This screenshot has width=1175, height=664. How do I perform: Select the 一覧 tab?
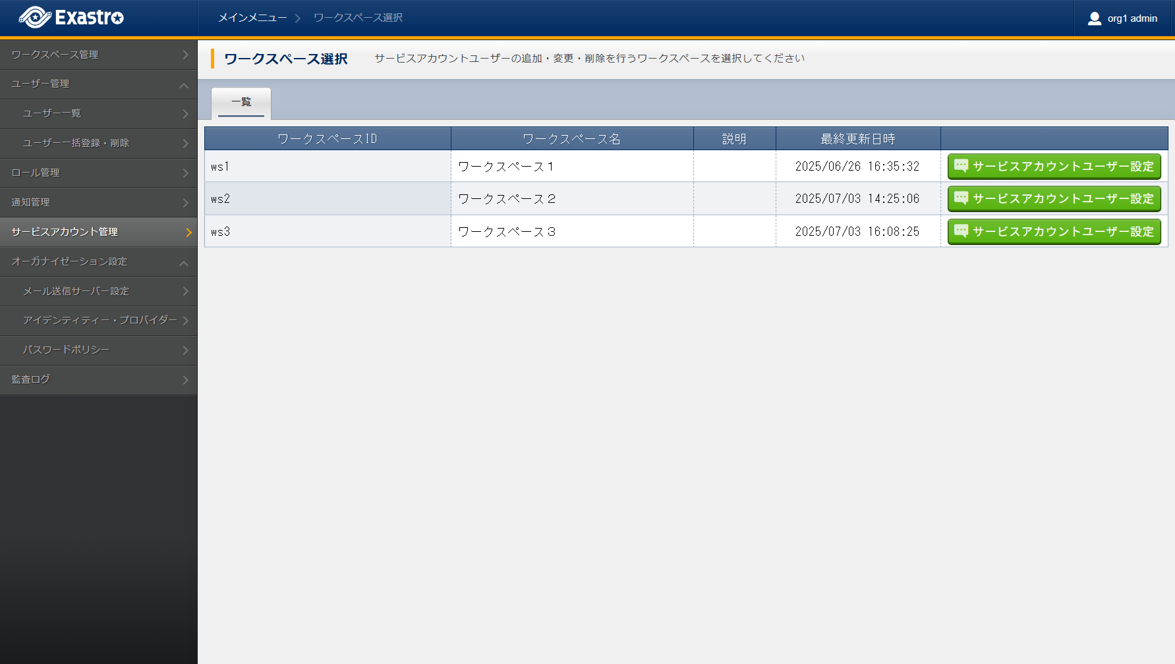(241, 102)
